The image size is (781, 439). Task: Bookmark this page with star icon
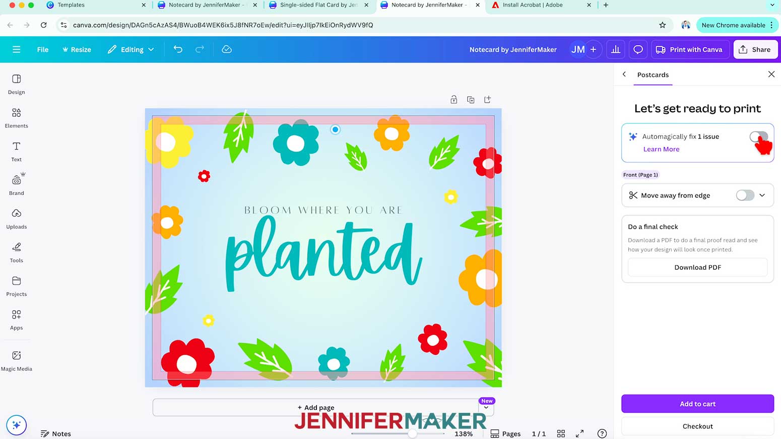click(x=662, y=25)
